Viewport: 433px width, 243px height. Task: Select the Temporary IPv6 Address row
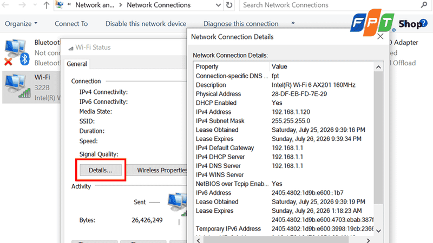[x=284, y=228]
